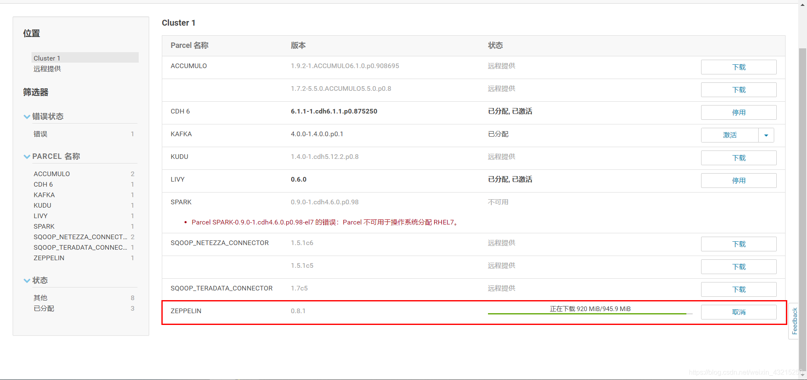Download ACCUMULO 1.7.2-5.5.0 parcel
This screenshot has height=380, width=807.
pyautogui.click(x=738, y=90)
